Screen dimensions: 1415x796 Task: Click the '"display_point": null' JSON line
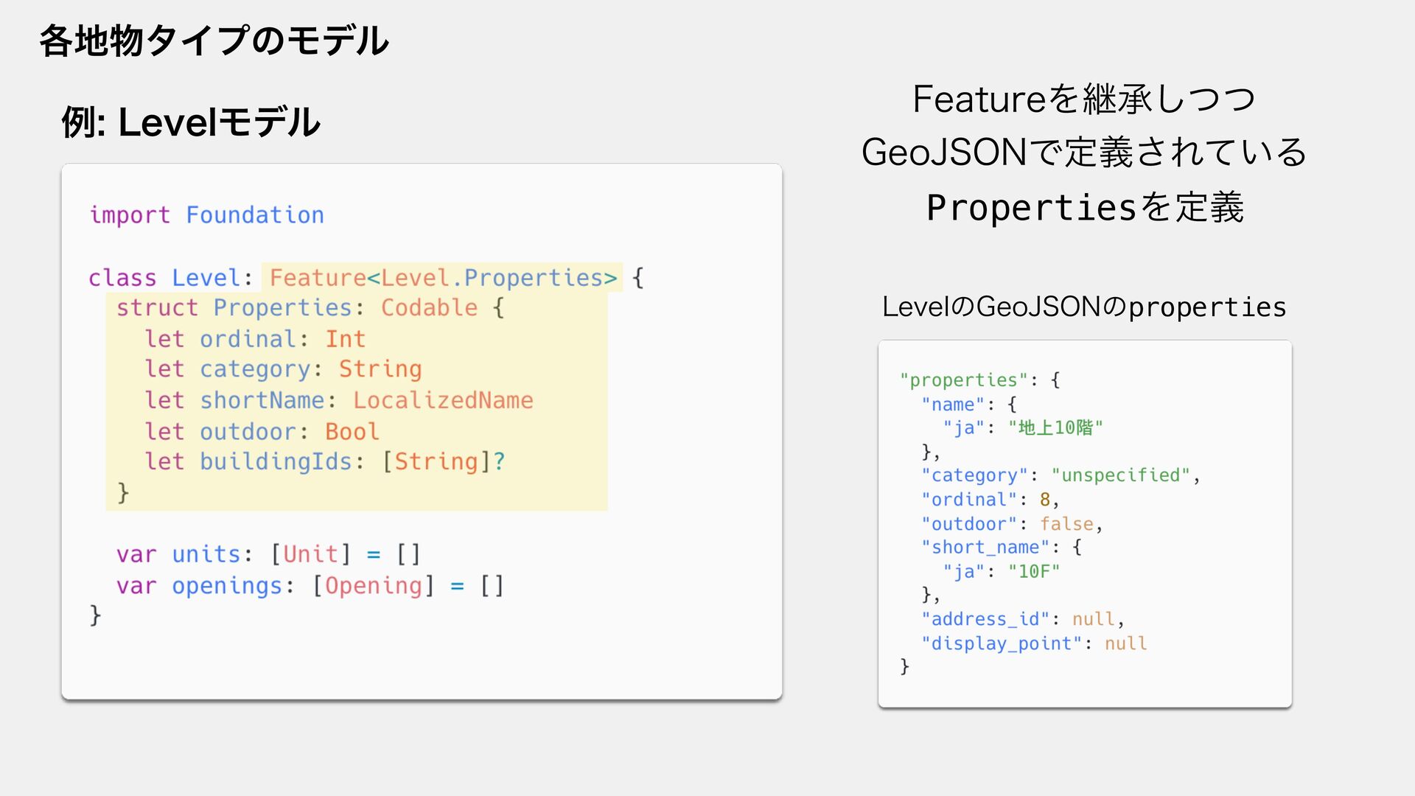click(x=1034, y=643)
